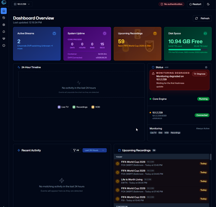Click the 10.1.2.239 server name in Status

tap(157, 113)
